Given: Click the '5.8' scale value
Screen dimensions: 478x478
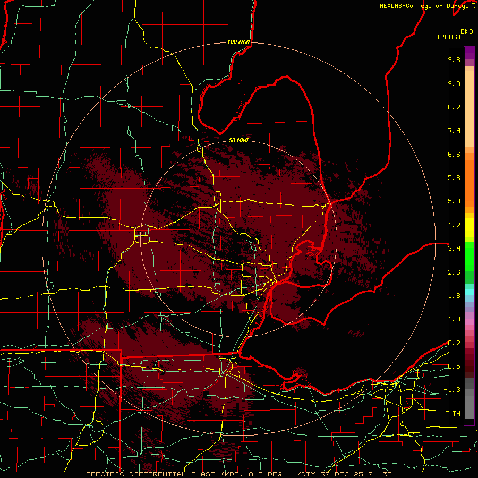Looking at the screenshot, I should pyautogui.click(x=454, y=178).
